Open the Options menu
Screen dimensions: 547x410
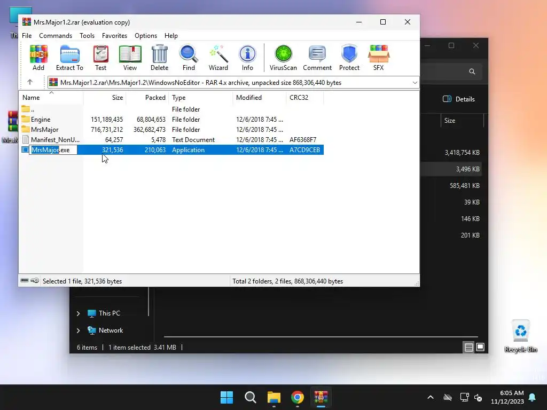[146, 36]
